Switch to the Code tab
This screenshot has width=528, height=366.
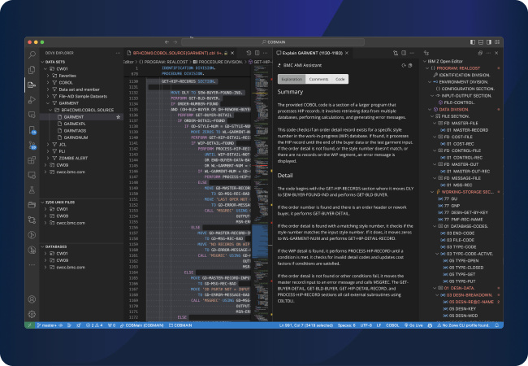pos(340,79)
